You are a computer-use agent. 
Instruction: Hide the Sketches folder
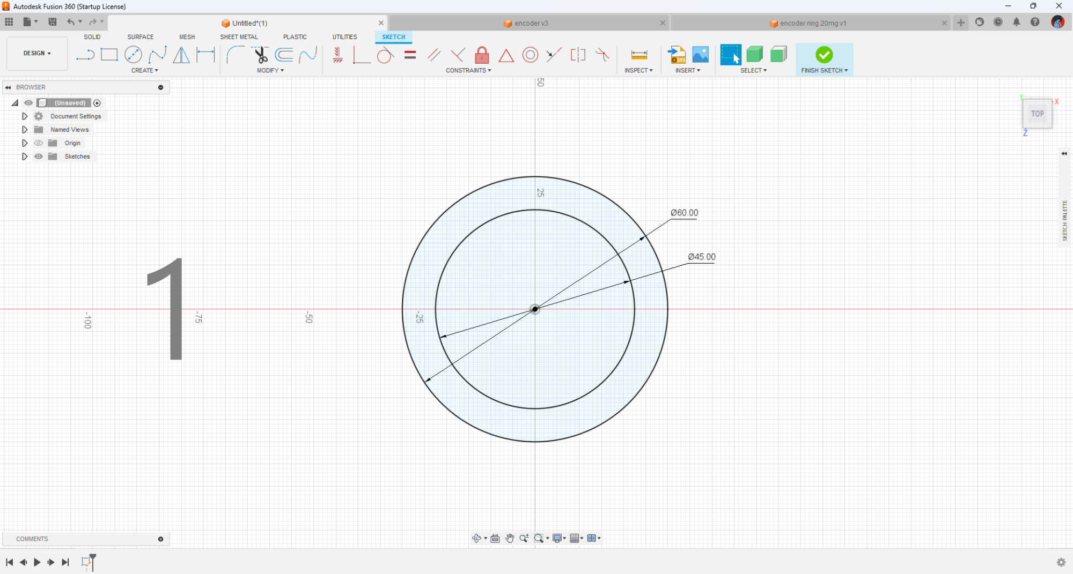point(38,156)
